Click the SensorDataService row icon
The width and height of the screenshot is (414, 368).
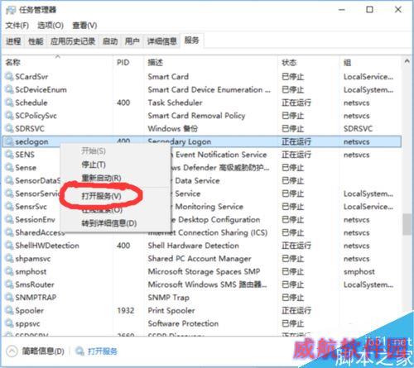pyautogui.click(x=10, y=180)
